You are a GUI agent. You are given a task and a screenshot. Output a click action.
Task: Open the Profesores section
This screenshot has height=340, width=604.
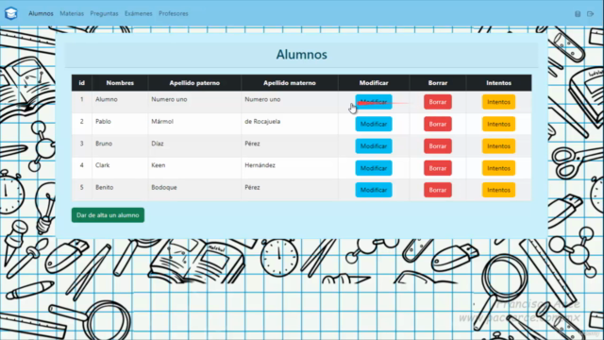pyautogui.click(x=174, y=13)
